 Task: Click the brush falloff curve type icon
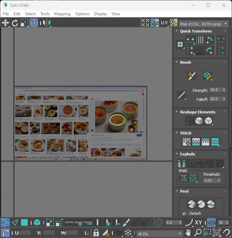pyautogui.click(x=182, y=95)
